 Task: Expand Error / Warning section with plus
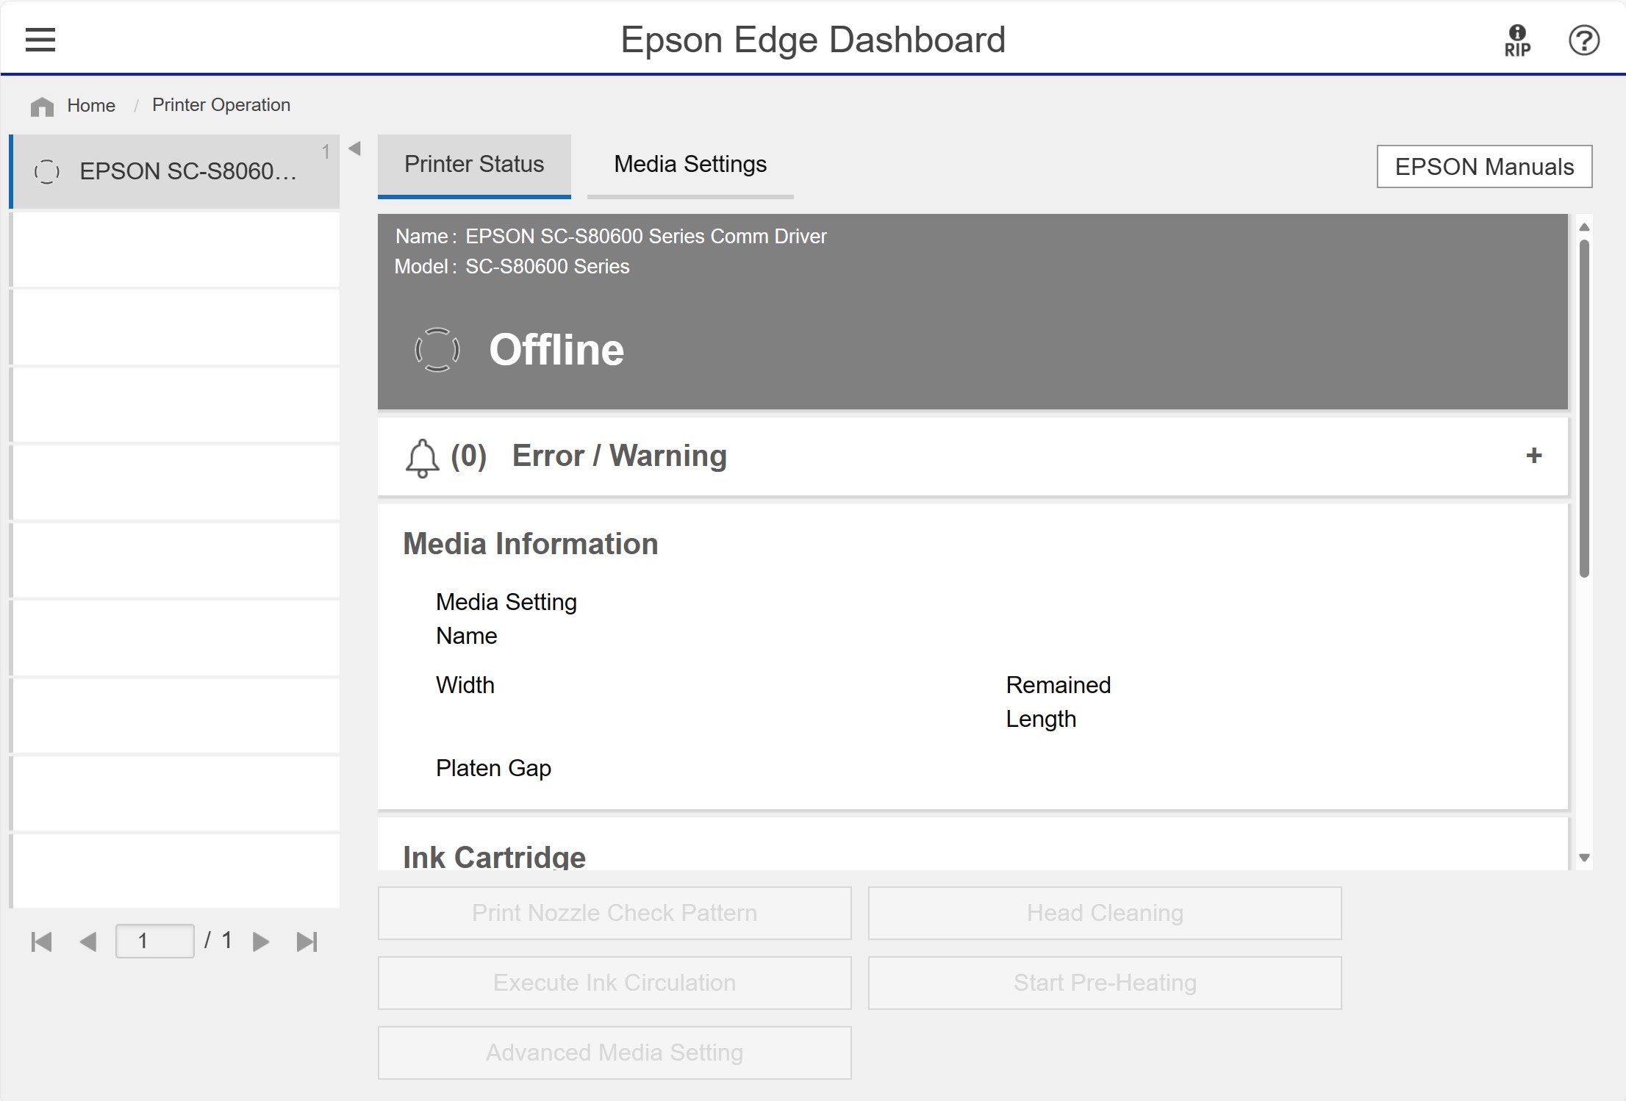[1533, 456]
